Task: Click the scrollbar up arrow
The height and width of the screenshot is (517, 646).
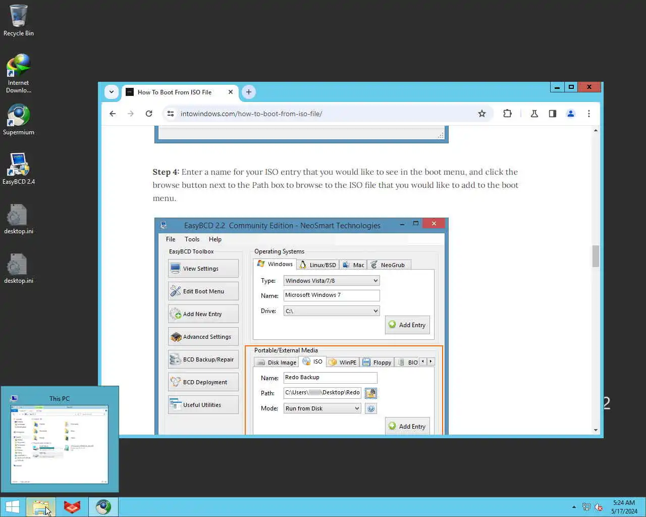Action: (x=596, y=130)
